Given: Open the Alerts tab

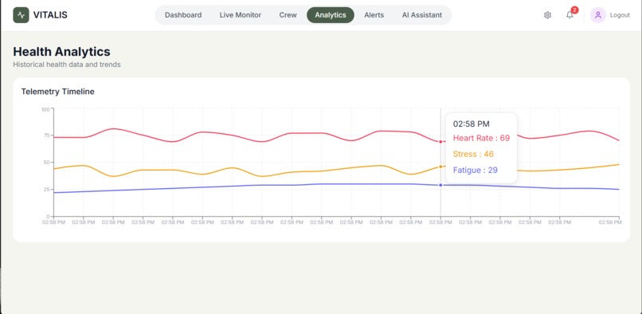Looking at the screenshot, I should [374, 15].
